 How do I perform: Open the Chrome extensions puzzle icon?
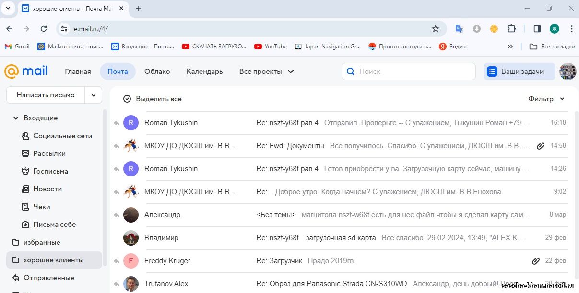(511, 29)
